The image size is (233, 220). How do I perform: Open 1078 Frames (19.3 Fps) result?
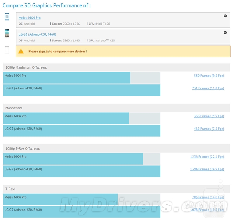[x=207, y=210]
